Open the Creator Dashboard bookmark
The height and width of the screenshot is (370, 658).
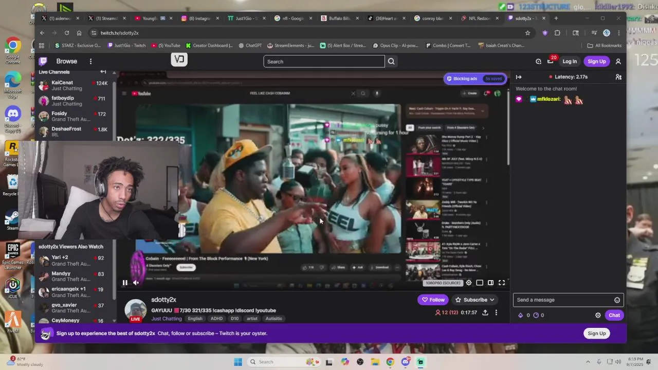(x=209, y=45)
